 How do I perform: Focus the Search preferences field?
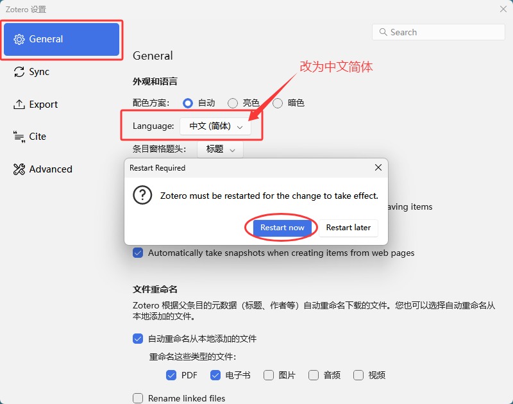[439, 32]
